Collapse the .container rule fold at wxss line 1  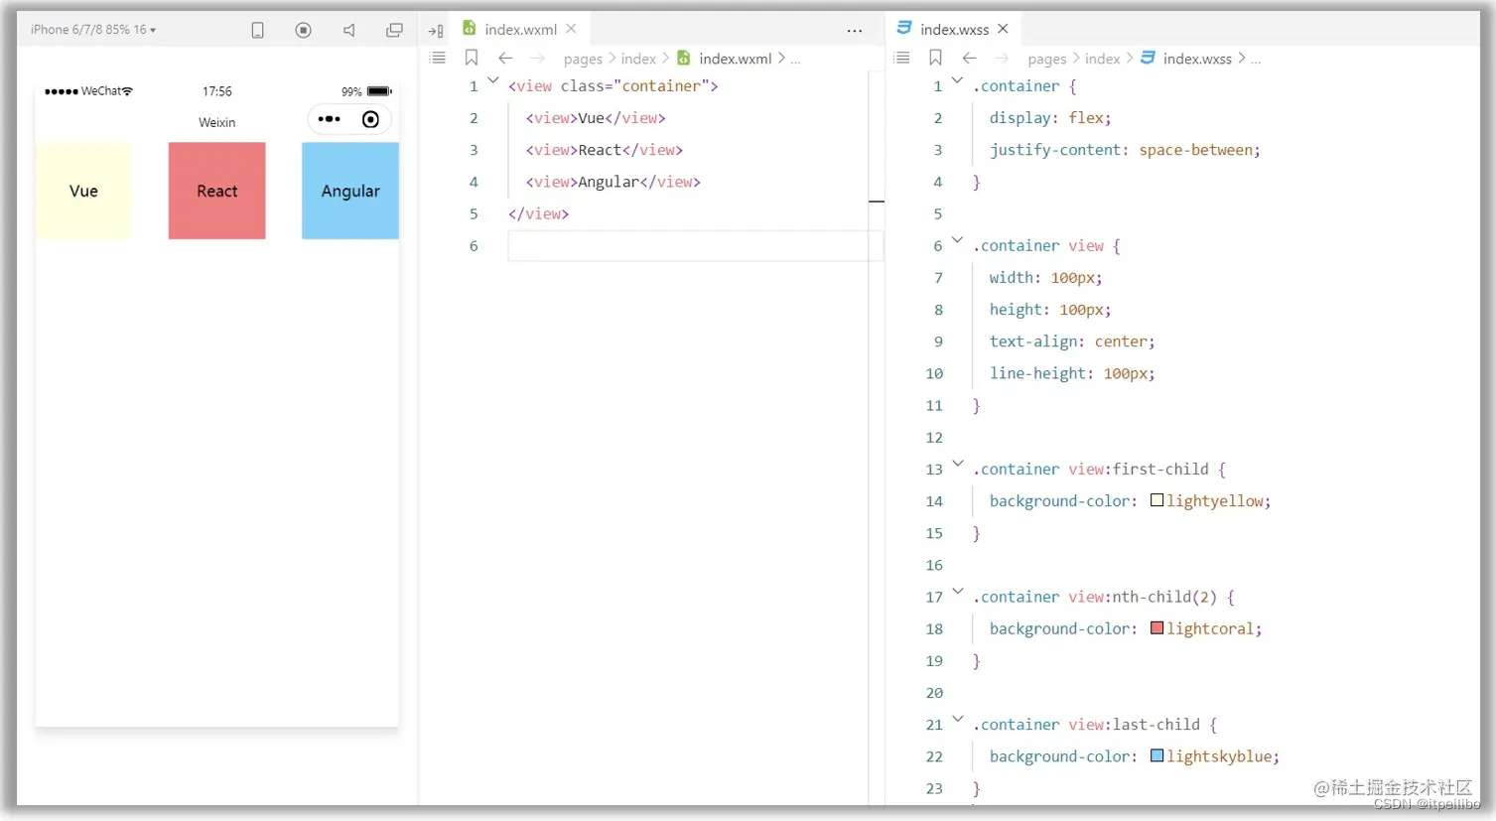point(957,80)
